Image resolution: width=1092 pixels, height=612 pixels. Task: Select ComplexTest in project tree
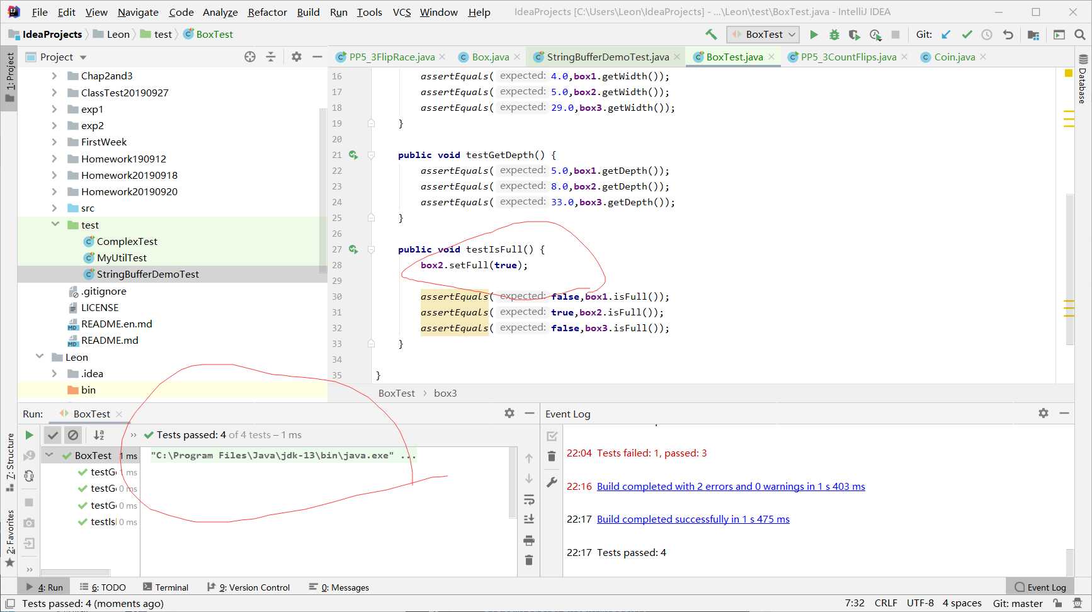pyautogui.click(x=127, y=241)
